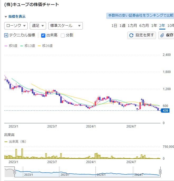Viewport: 174px width, 181px height.
Task: Click the 439 current price label
Action: (165, 111)
